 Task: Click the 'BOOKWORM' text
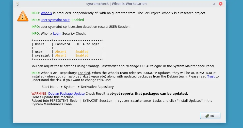click(150, 73)
